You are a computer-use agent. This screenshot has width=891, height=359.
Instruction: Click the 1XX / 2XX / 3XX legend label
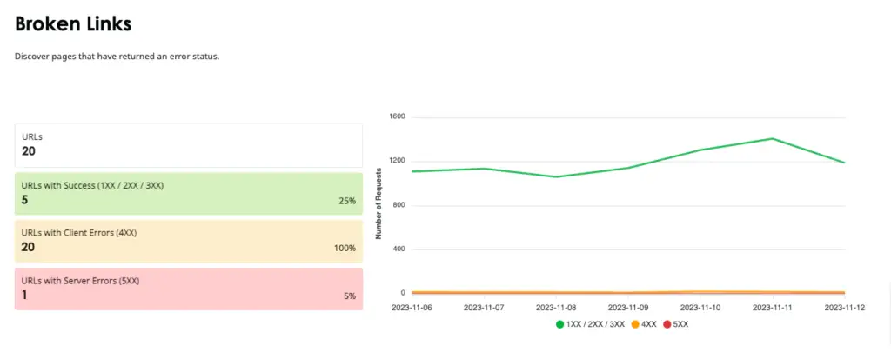pos(595,324)
